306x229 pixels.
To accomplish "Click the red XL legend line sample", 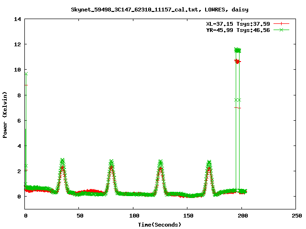I will pyautogui.click(x=281, y=24).
